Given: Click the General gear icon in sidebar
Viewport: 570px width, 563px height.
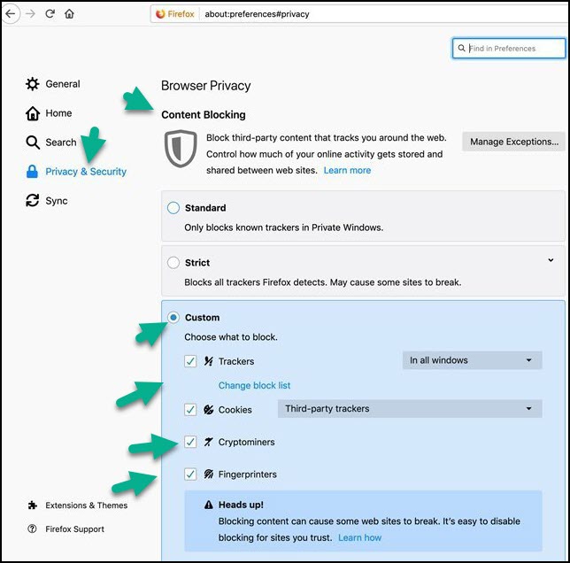Looking at the screenshot, I should [x=33, y=84].
